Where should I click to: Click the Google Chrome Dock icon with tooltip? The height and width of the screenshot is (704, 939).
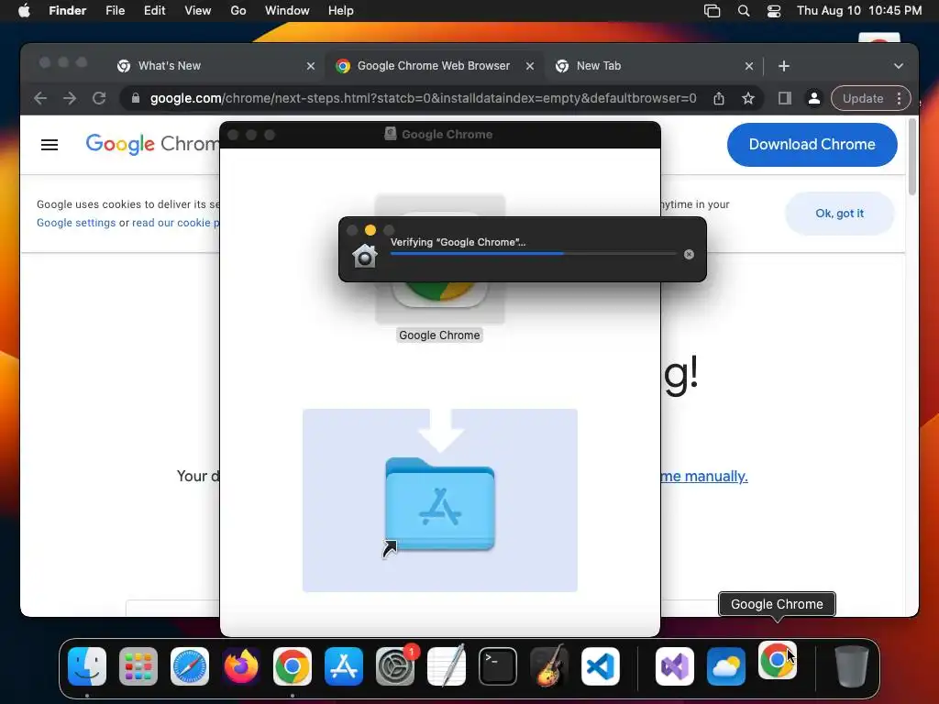point(778,660)
